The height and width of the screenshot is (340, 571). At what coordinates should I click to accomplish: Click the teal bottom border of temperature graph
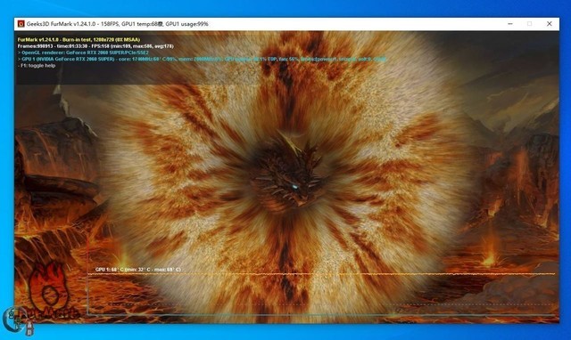coord(321,314)
